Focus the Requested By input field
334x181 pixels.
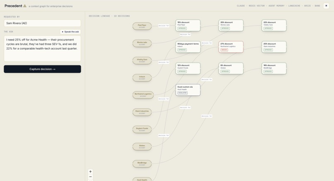(42, 23)
